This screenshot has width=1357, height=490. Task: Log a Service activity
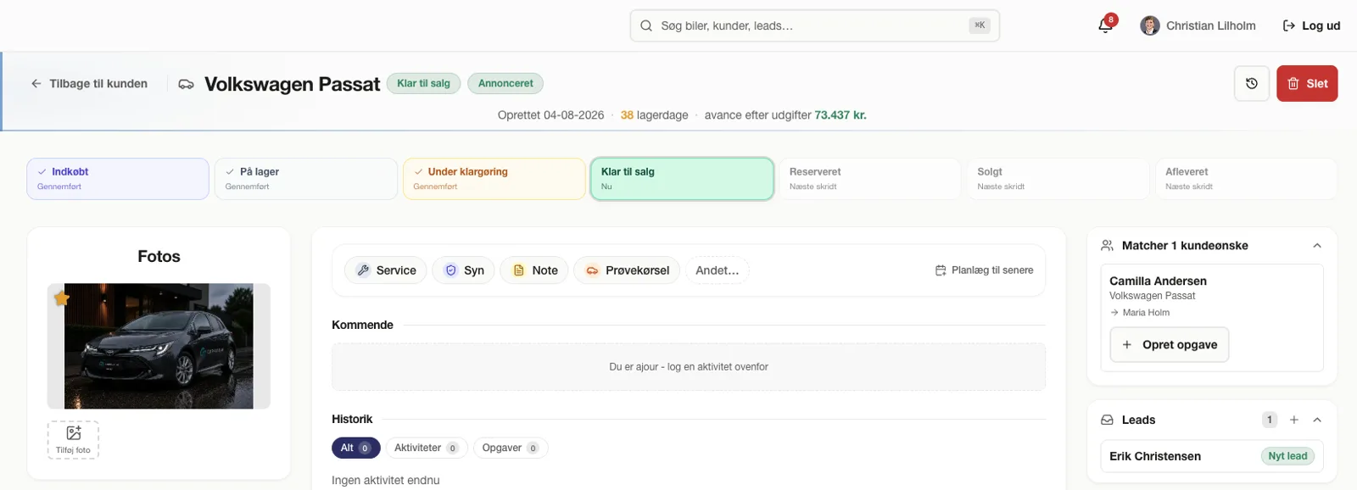point(386,270)
